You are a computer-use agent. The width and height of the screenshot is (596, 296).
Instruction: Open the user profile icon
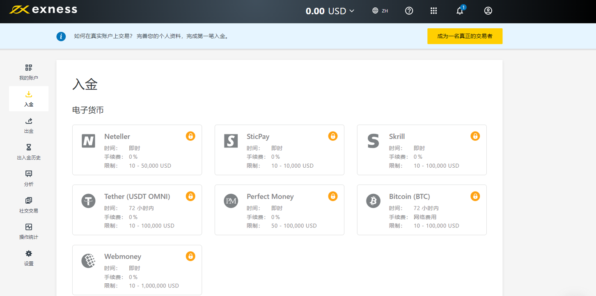tap(488, 11)
